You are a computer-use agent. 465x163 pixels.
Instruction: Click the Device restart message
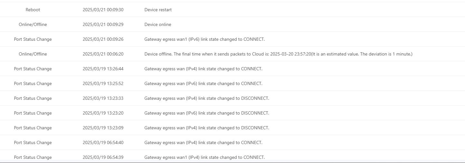(x=158, y=10)
